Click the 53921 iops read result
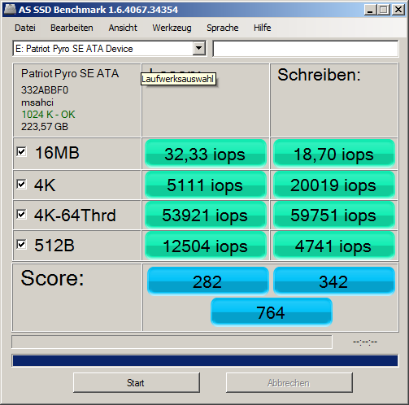Screen dimensions: 409x405 click(x=206, y=216)
